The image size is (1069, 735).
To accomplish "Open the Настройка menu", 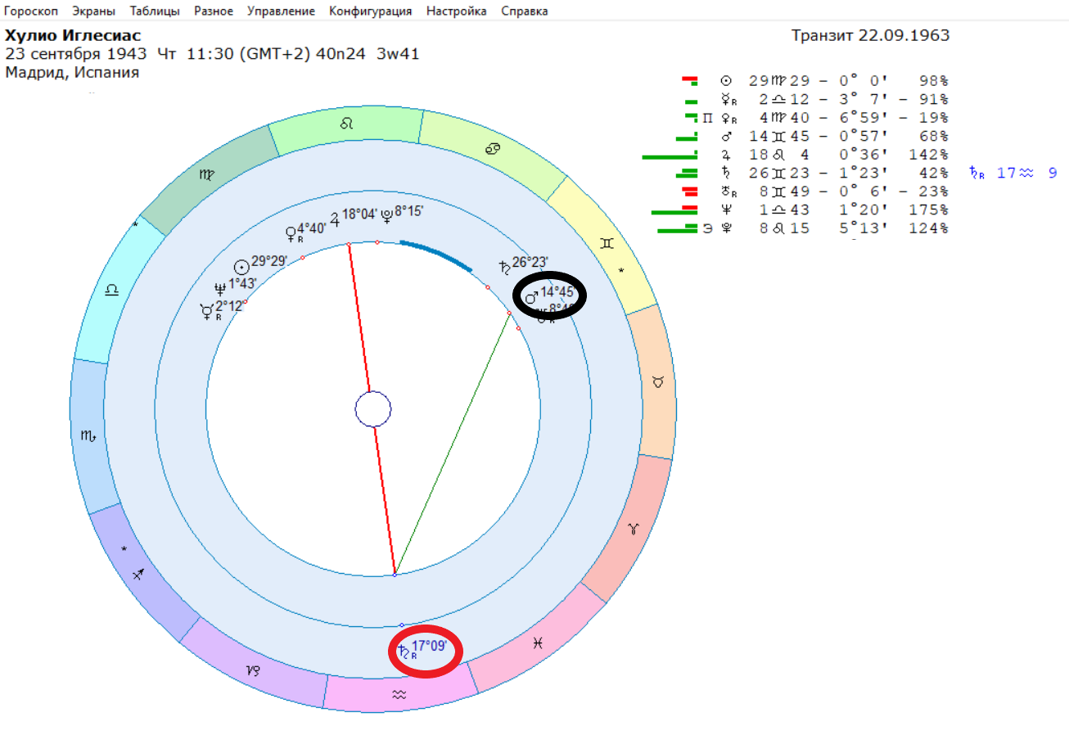I will [456, 11].
